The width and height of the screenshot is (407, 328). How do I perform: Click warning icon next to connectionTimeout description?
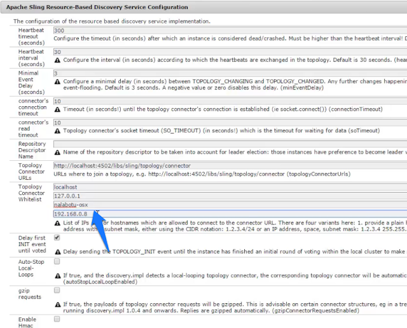[57, 109]
